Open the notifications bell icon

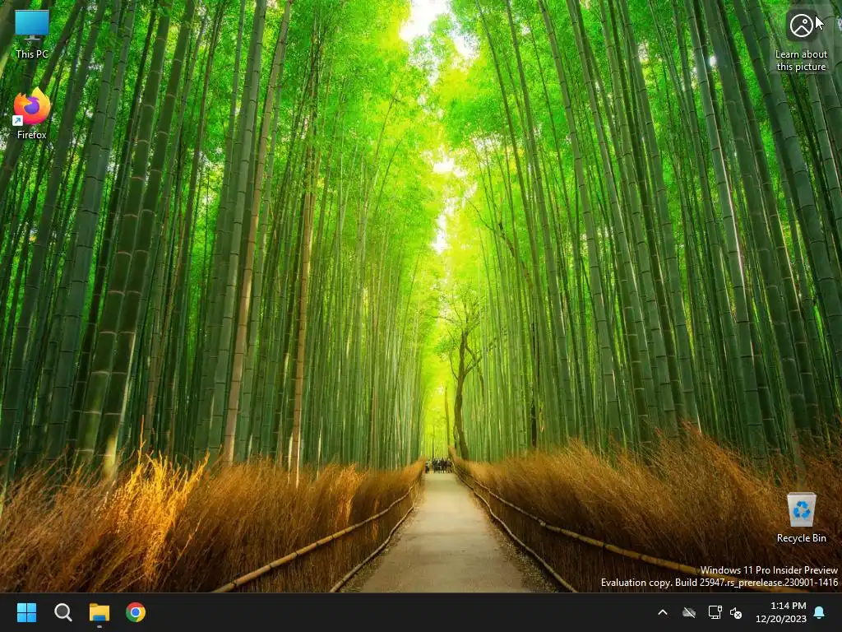click(x=820, y=612)
